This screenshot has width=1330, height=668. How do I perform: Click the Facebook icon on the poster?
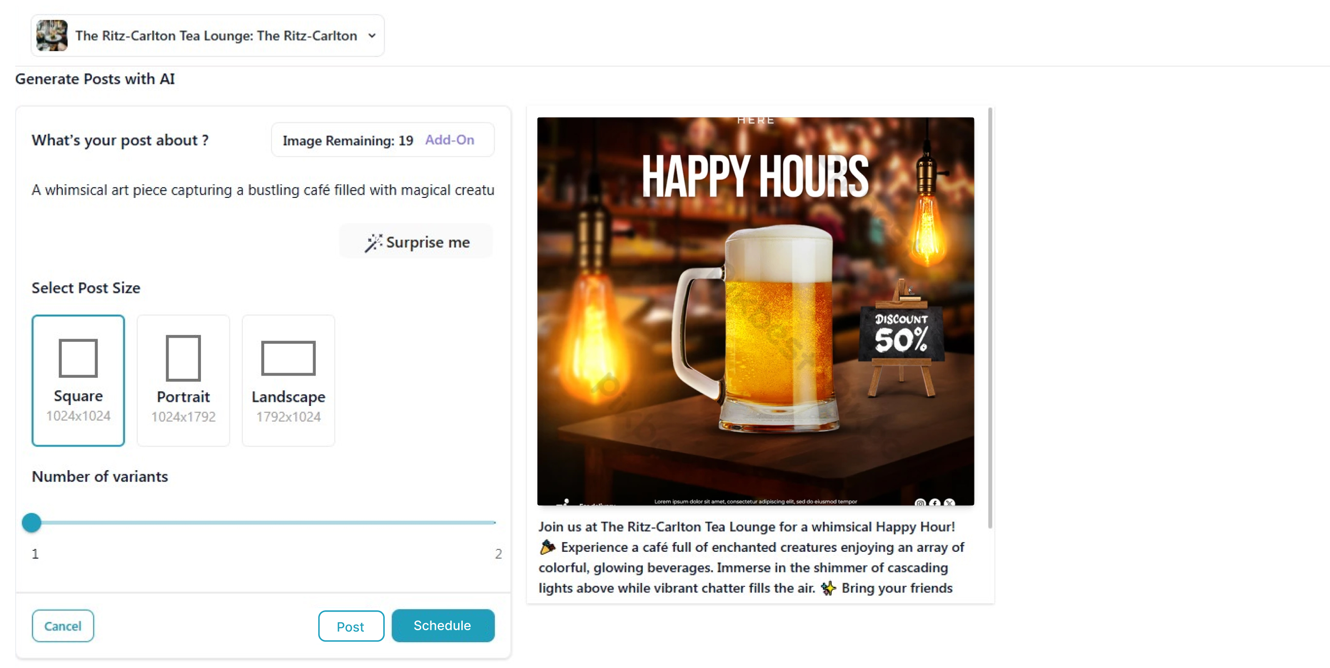935,503
